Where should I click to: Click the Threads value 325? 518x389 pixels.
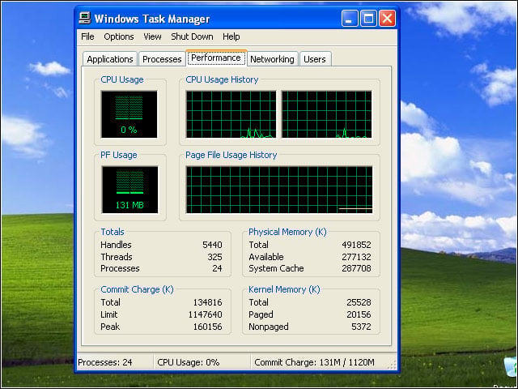214,257
